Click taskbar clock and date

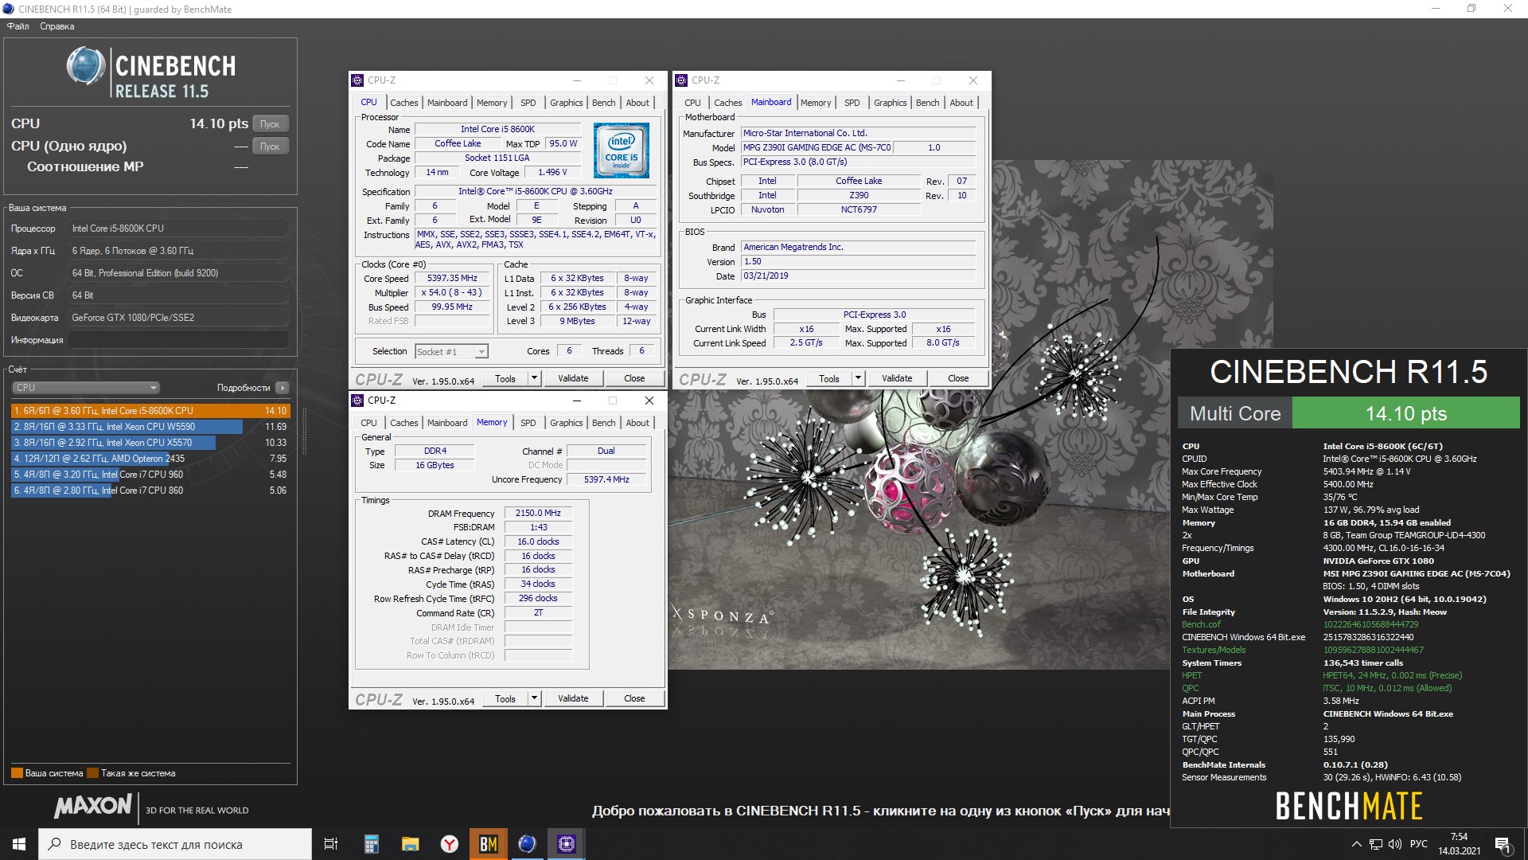click(1459, 844)
